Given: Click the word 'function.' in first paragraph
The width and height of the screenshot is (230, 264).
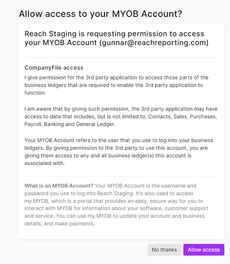Looking at the screenshot, I should coord(35,93).
